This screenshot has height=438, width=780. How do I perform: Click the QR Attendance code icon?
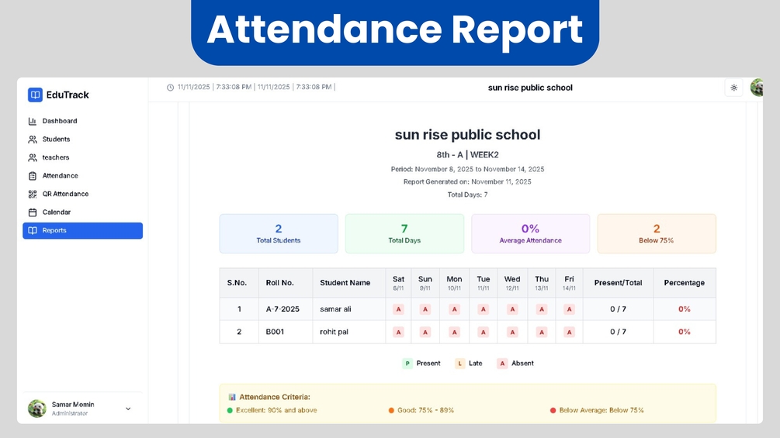click(33, 194)
